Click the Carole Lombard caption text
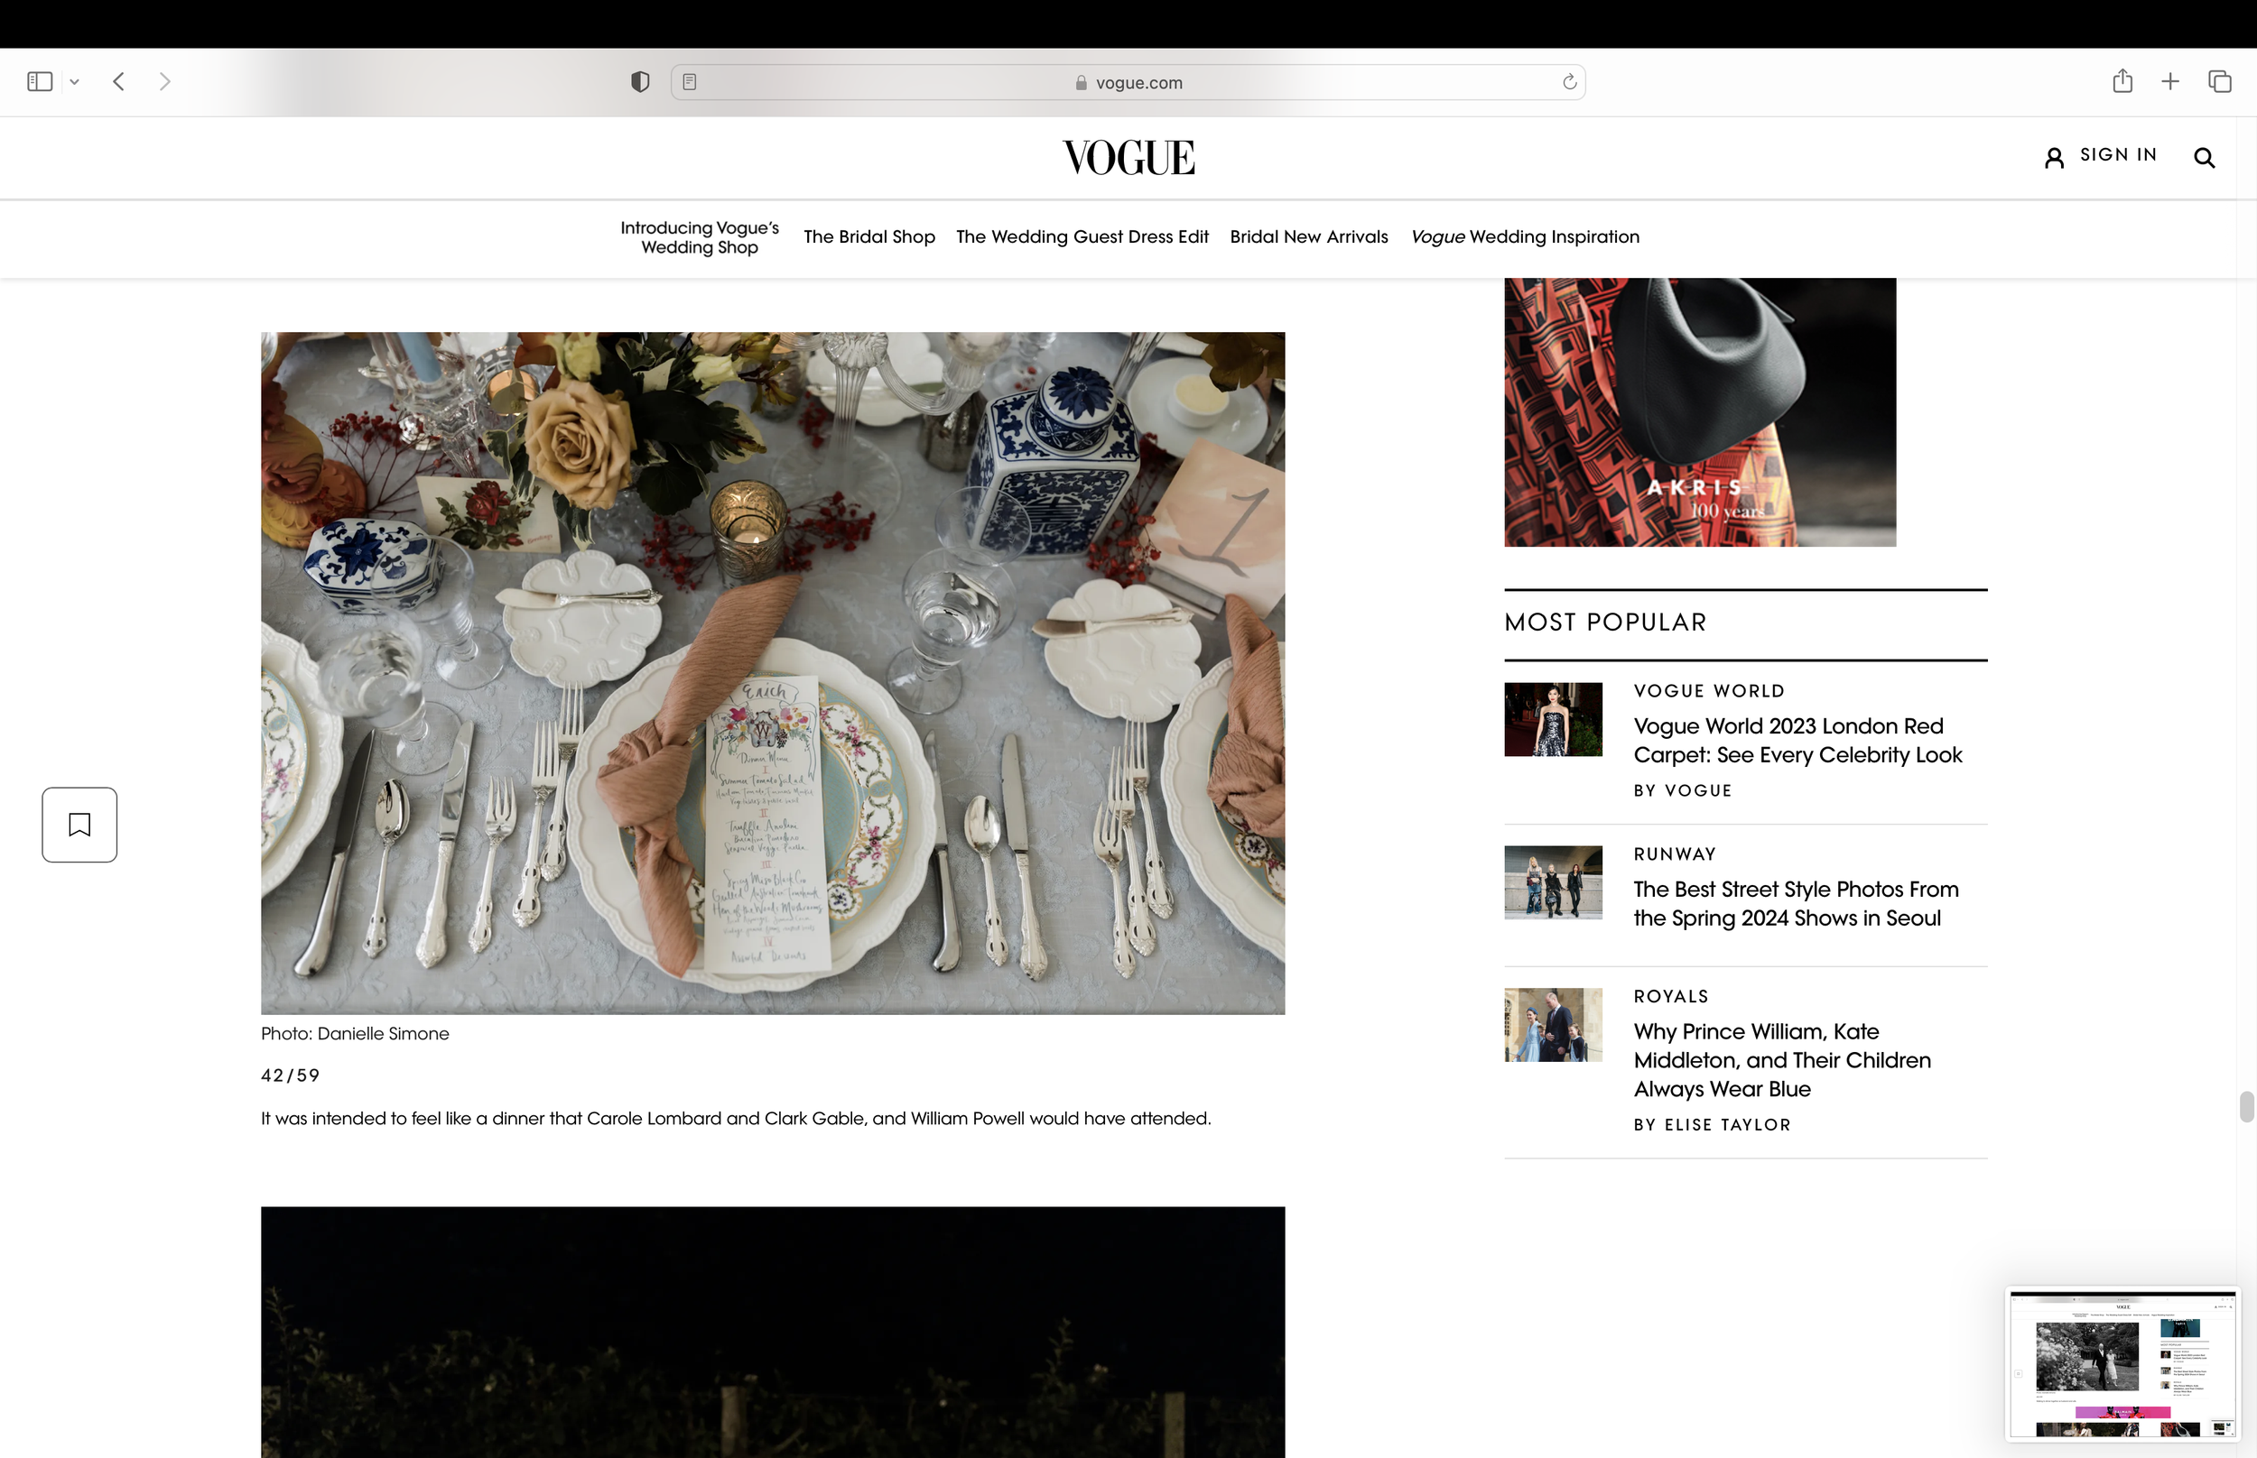 pyautogui.click(x=736, y=1118)
